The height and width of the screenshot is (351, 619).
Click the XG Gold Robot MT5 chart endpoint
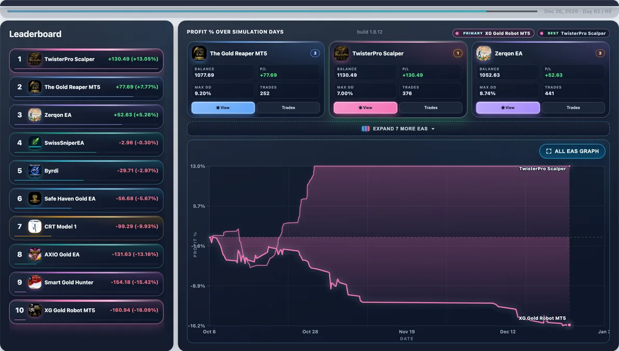569,325
